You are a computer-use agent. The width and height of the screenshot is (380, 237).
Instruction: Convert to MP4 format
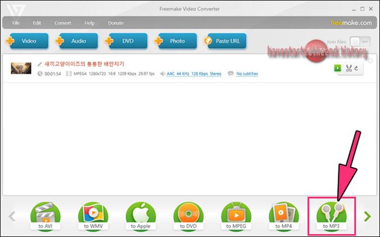pos(284,216)
